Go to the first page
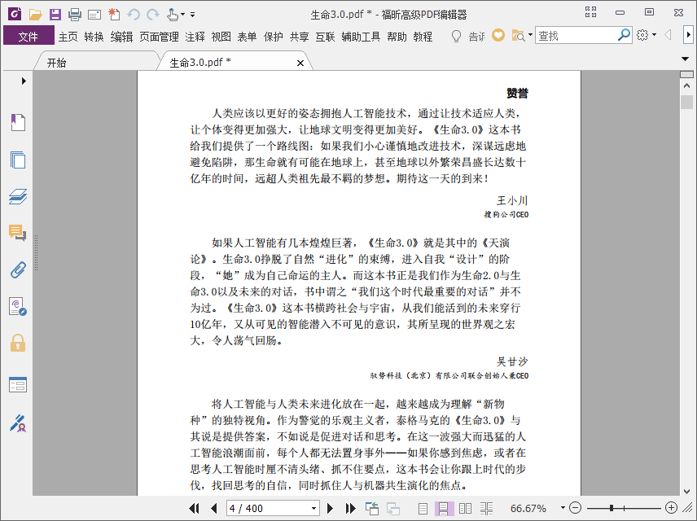 pyautogui.click(x=195, y=508)
